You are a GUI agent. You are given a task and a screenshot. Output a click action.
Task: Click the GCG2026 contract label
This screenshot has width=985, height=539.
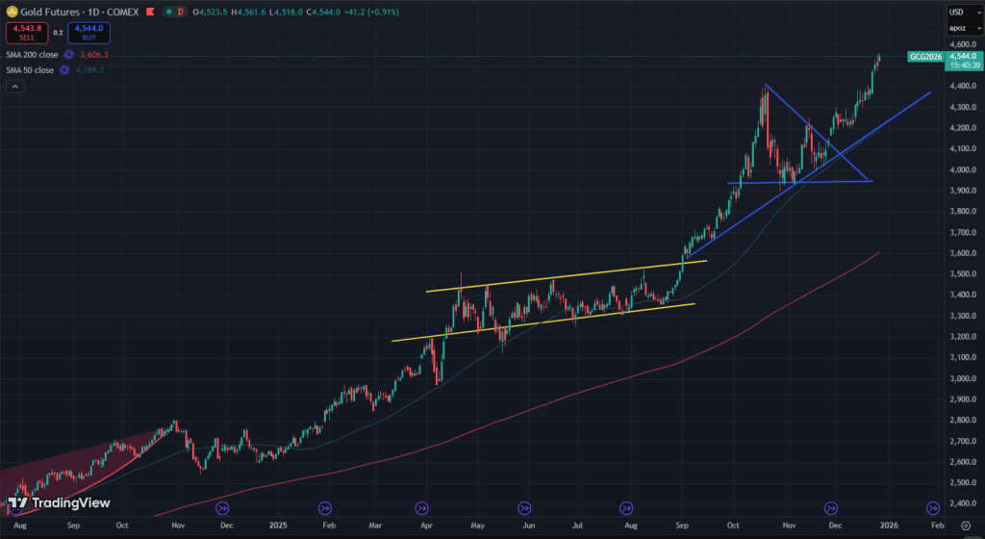click(925, 57)
